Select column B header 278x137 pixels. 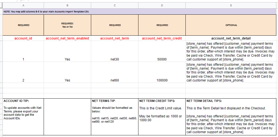point(67,6)
